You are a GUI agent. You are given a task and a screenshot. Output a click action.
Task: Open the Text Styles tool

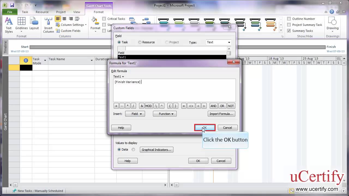click(x=9, y=25)
